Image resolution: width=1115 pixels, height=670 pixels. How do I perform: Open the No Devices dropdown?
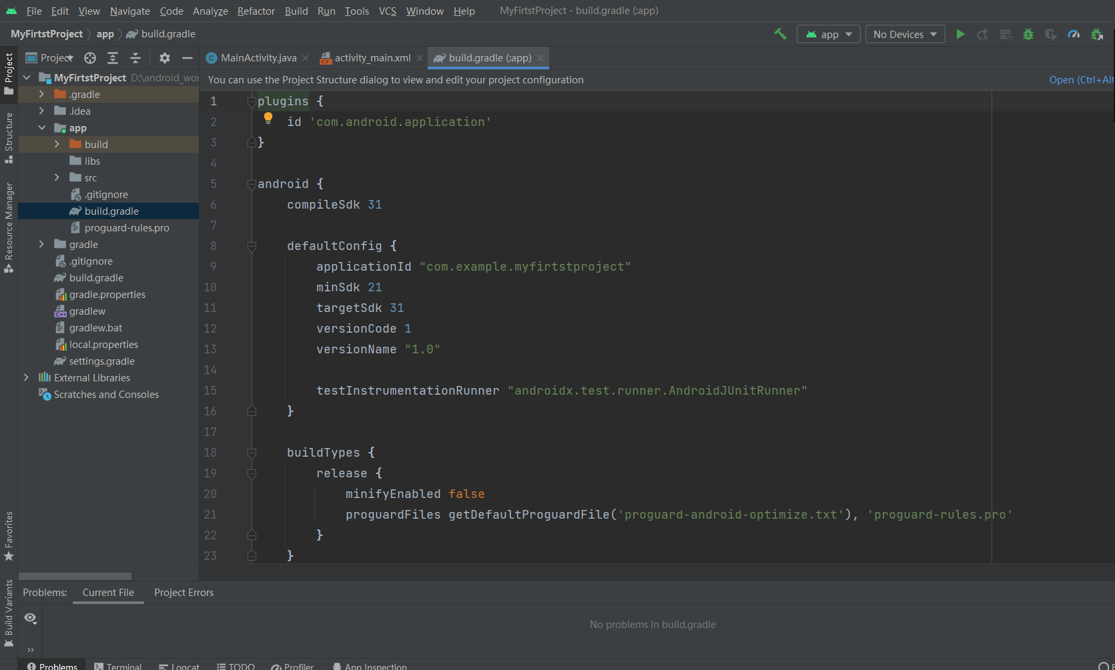pyautogui.click(x=905, y=34)
